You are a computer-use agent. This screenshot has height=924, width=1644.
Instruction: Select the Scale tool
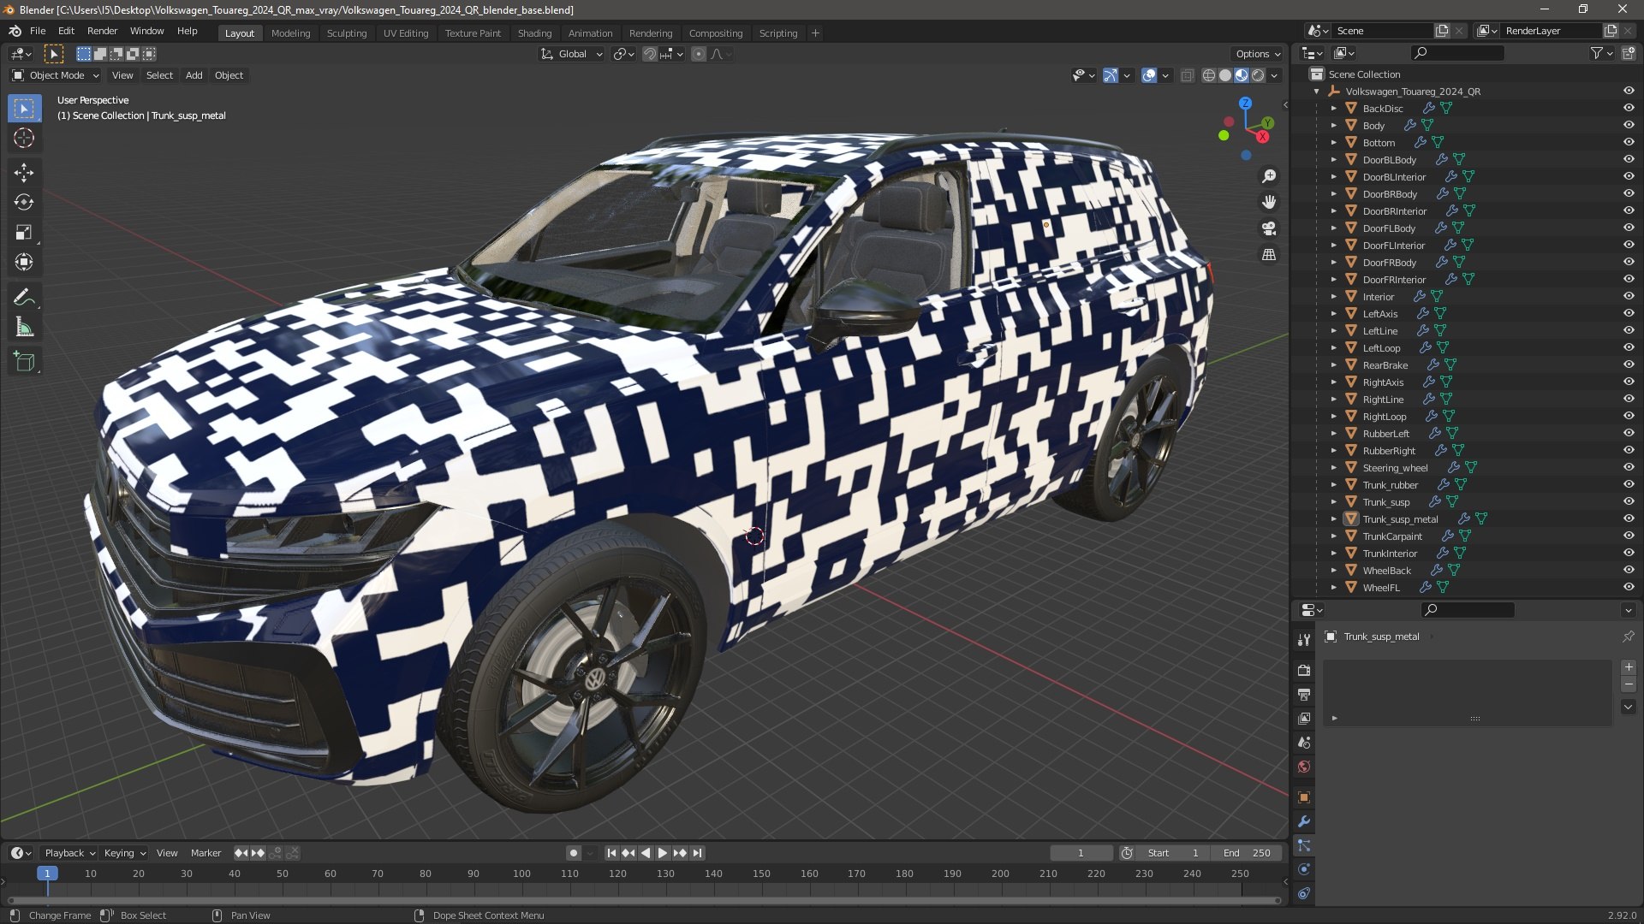pyautogui.click(x=24, y=233)
